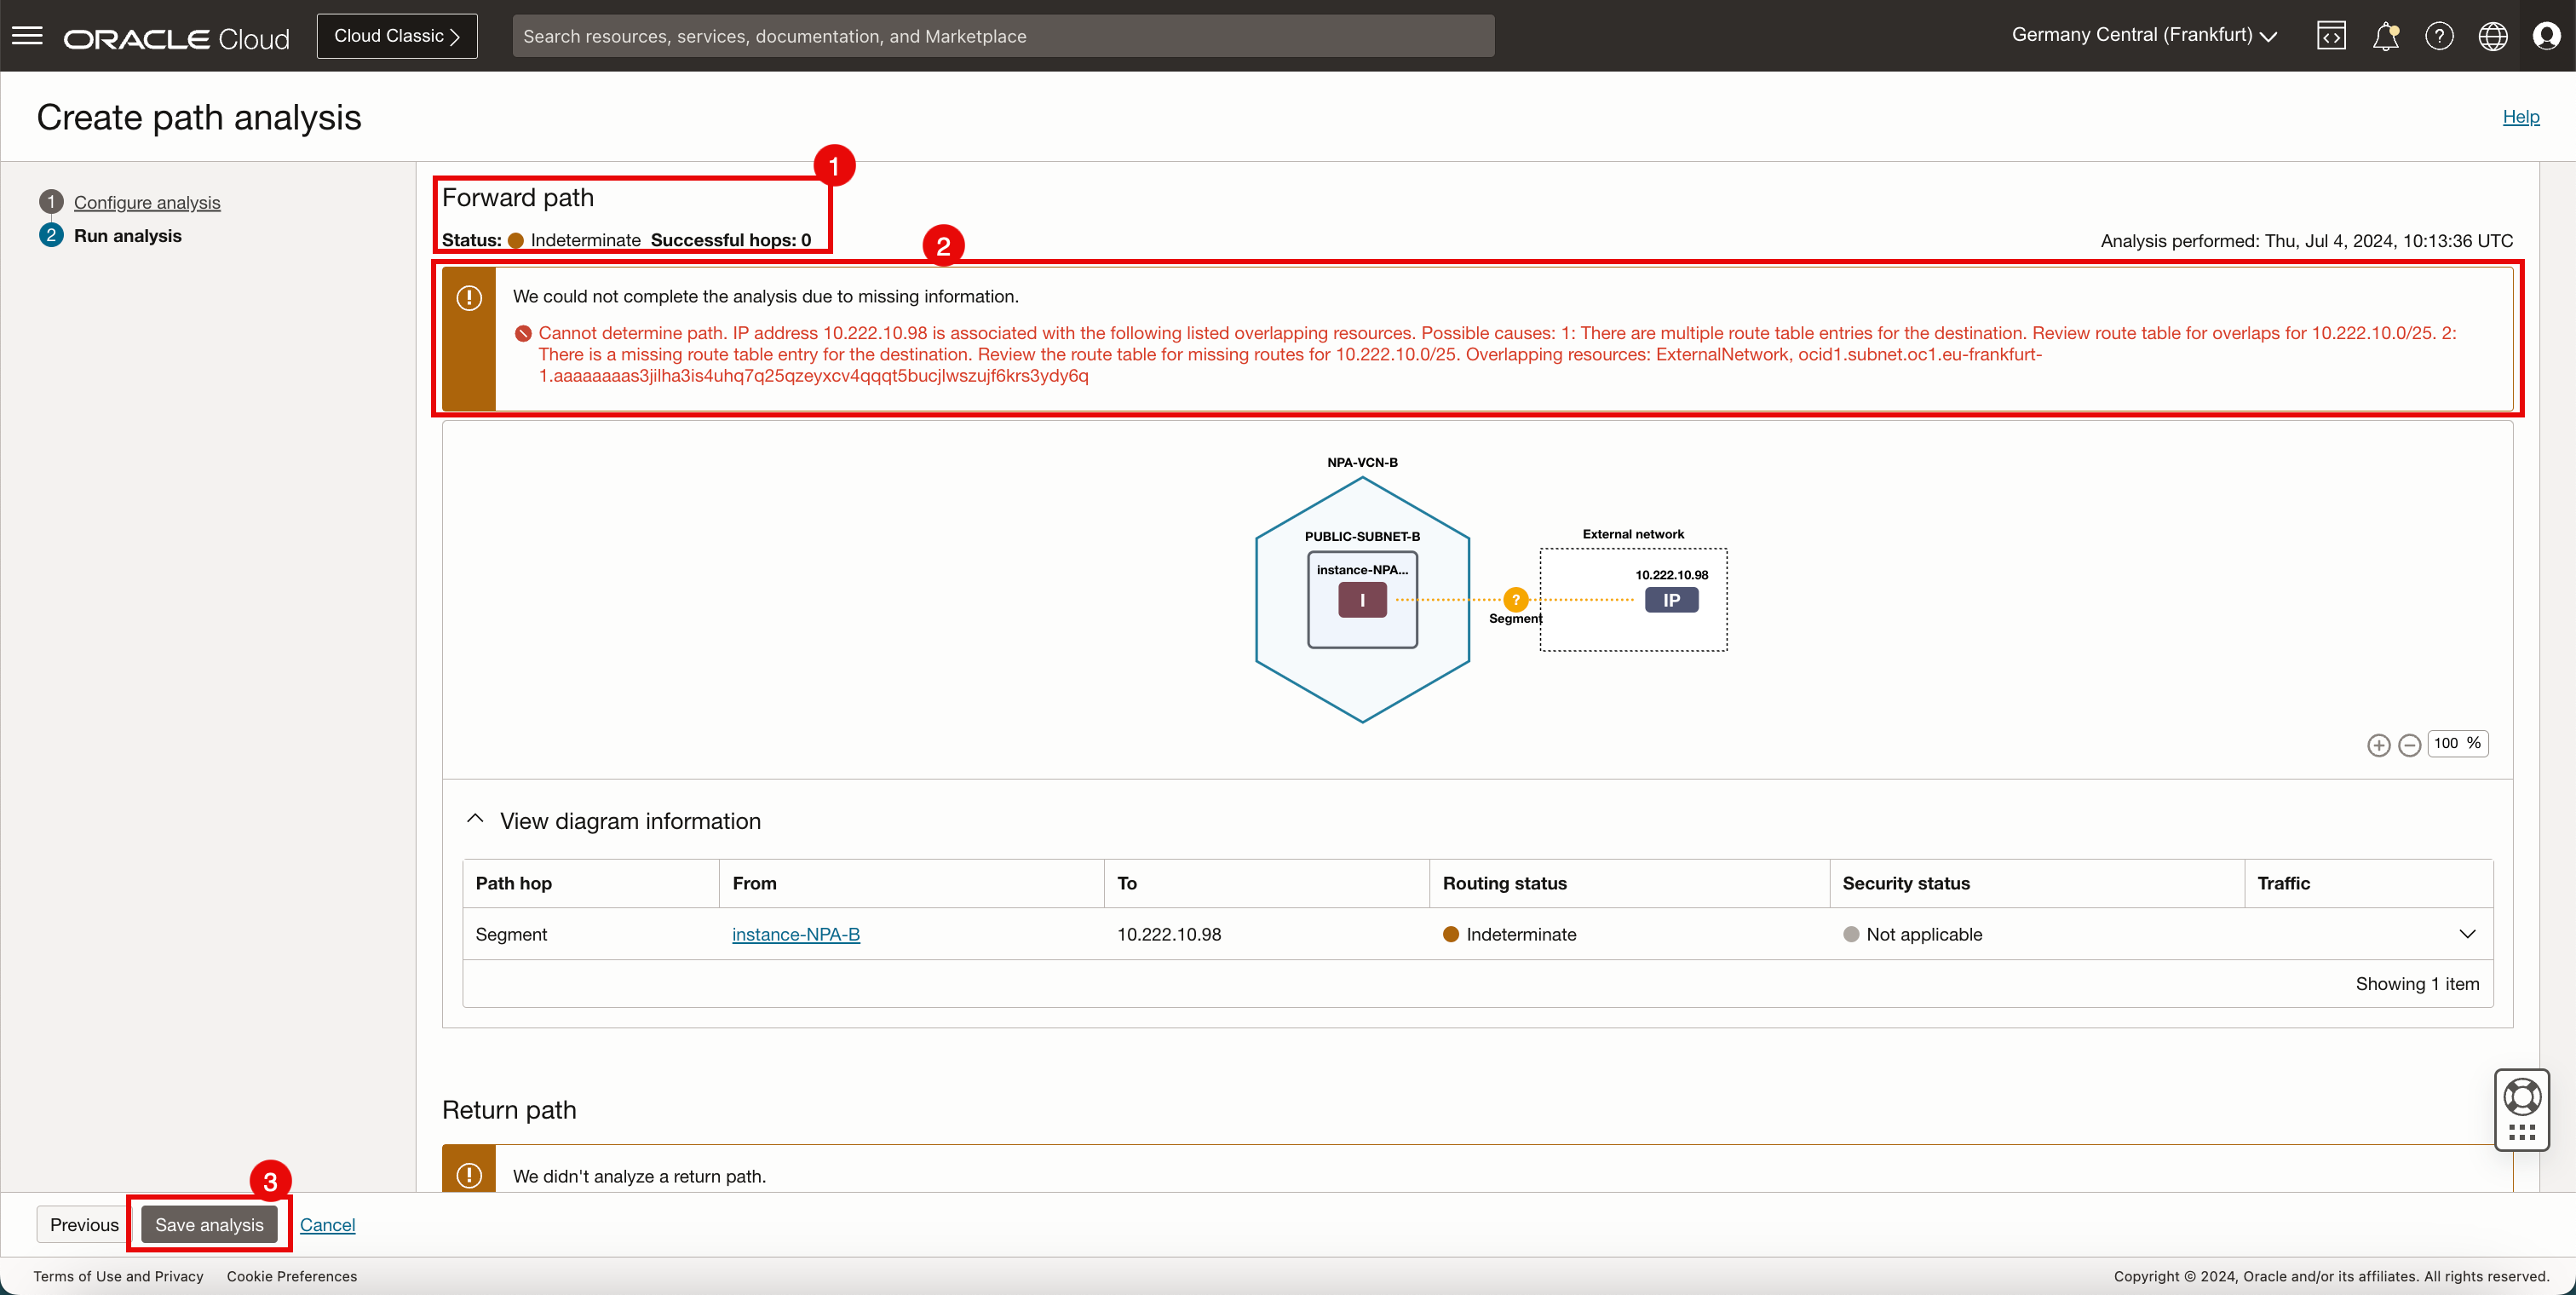Click the help question mark icon
The height and width of the screenshot is (1295, 2576).
2439,36
